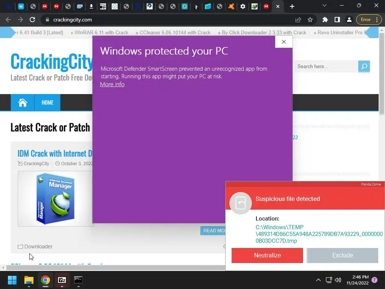Switch to the settings gear tab
The width and height of the screenshot is (385, 289).
[243, 6]
